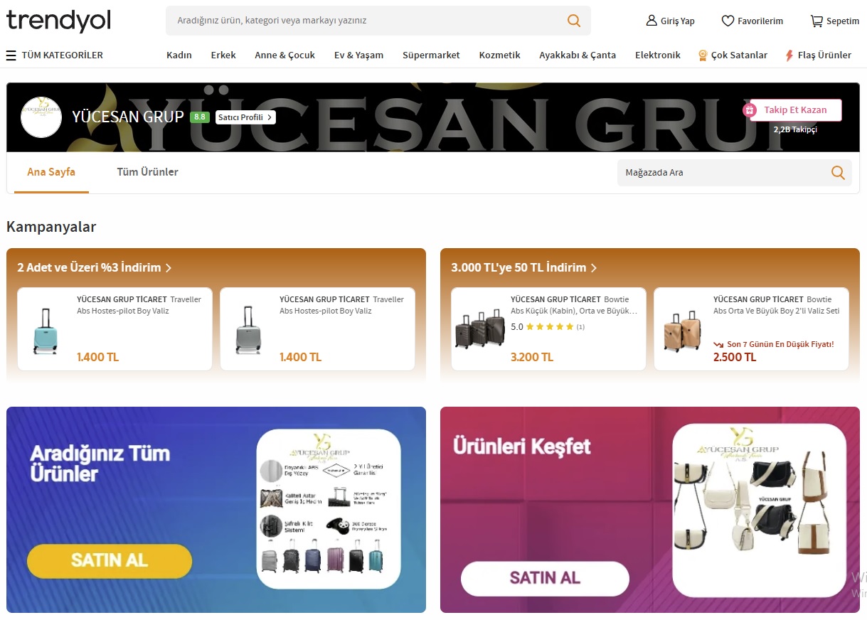This screenshot has height=620, width=867.
Task: Expand the 3.000 TL'ye 50 TL İndirim campaign
Action: (524, 267)
